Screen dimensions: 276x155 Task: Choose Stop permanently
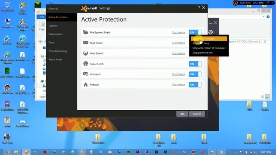pyautogui.click(x=209, y=53)
